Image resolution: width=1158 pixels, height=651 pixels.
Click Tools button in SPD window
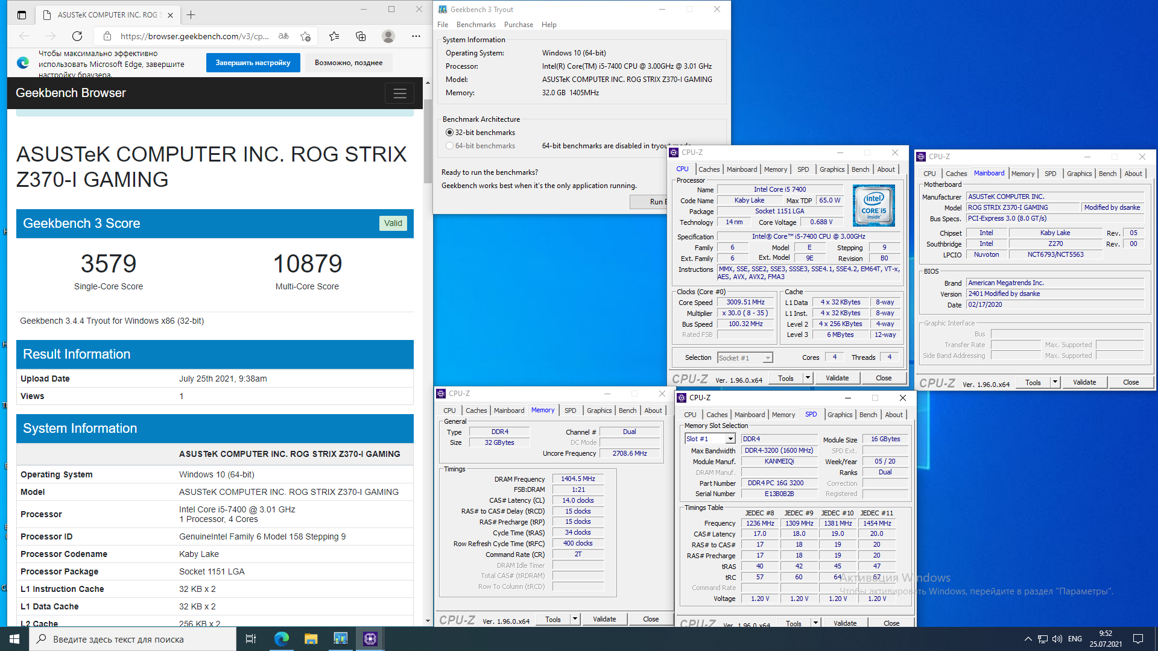[x=794, y=623]
